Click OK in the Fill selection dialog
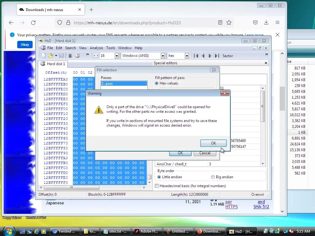The image size is (315, 236). click(180, 153)
